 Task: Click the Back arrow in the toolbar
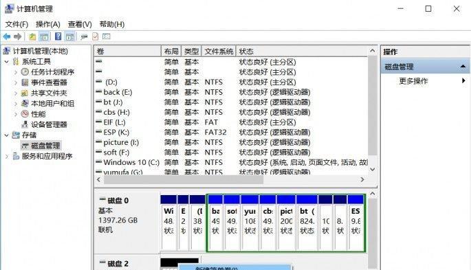point(7,37)
